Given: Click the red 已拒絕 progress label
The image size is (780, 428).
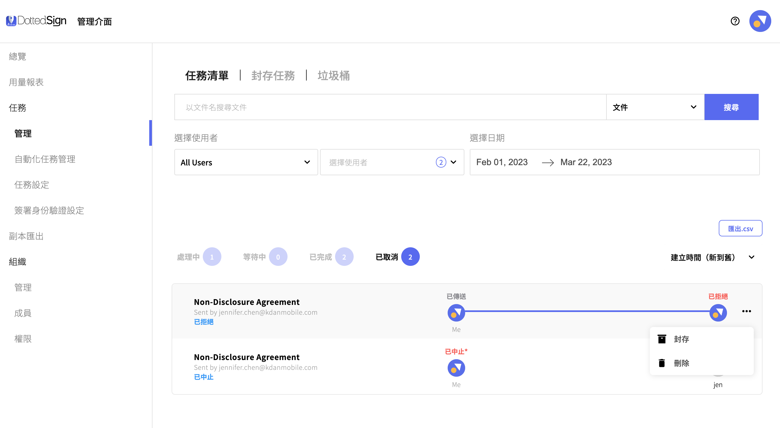Looking at the screenshot, I should [x=718, y=296].
